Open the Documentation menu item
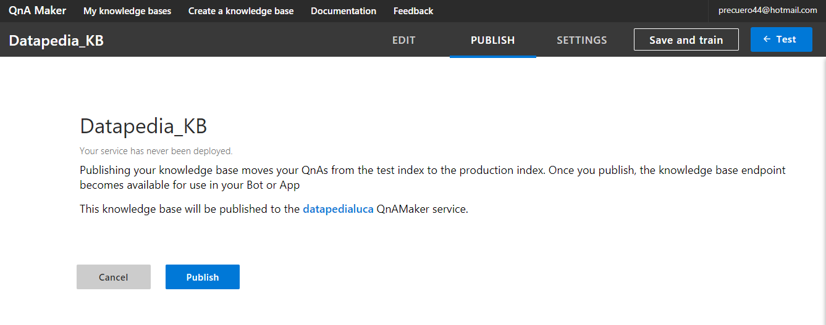The width and height of the screenshot is (826, 325). [343, 11]
